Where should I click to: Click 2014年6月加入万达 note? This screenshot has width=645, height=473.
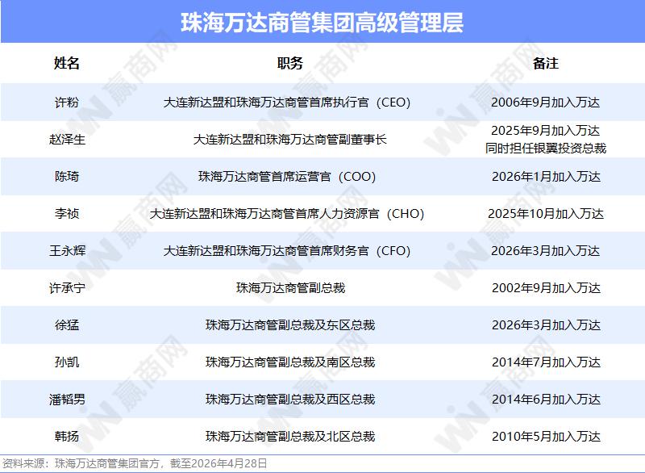pyautogui.click(x=547, y=399)
